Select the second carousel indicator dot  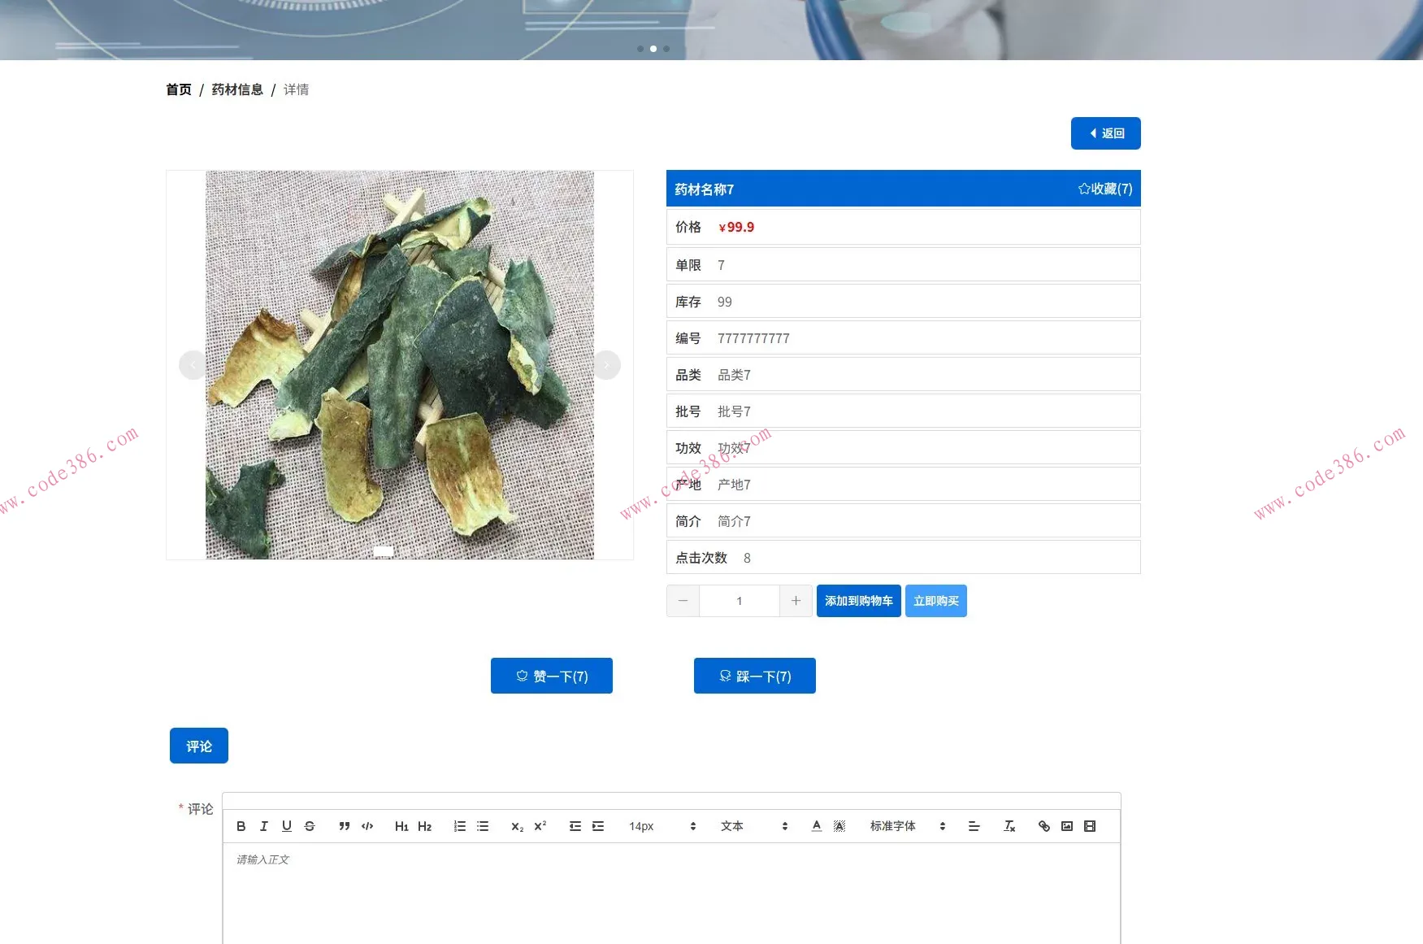(x=653, y=49)
